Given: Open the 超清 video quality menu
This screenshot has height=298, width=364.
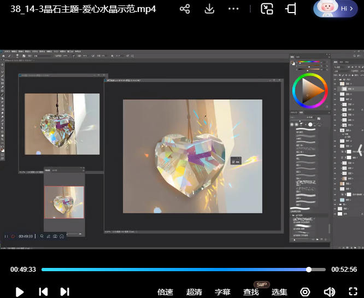Looking at the screenshot, I should point(194,292).
